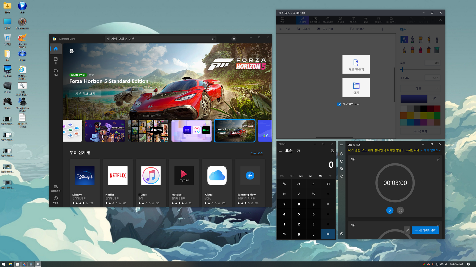This screenshot has height=267, width=476.
Task: Switch to the 2D shapes tab in Paint 3D
Action: coord(315,20)
